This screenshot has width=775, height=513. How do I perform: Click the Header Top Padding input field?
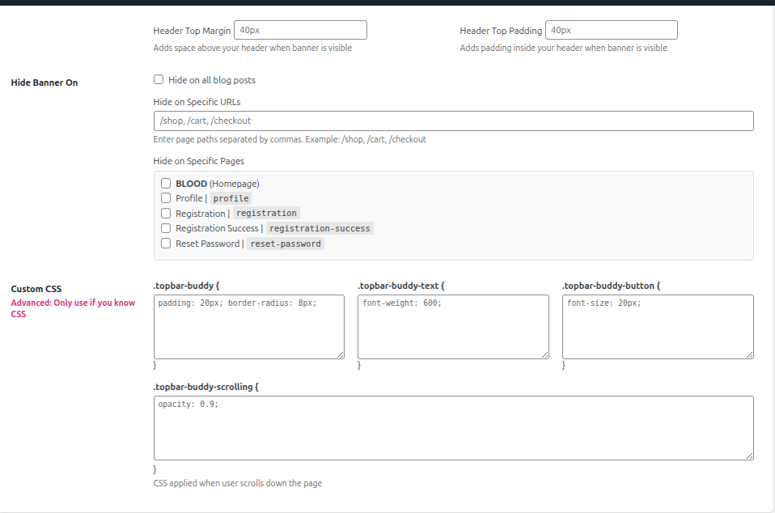[x=611, y=29]
